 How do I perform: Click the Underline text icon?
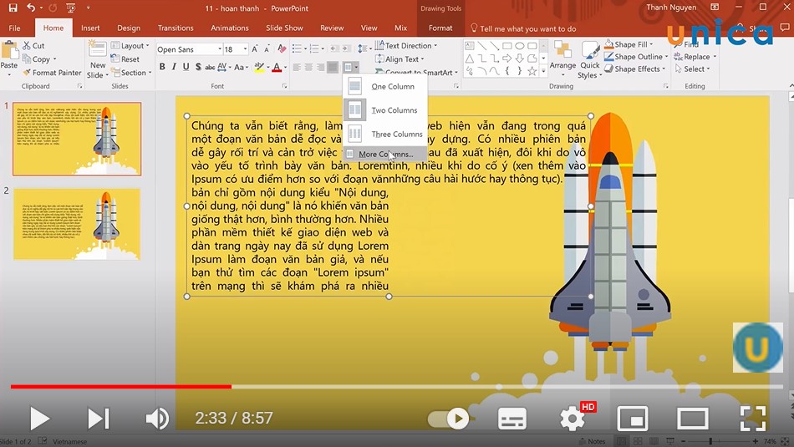click(186, 67)
